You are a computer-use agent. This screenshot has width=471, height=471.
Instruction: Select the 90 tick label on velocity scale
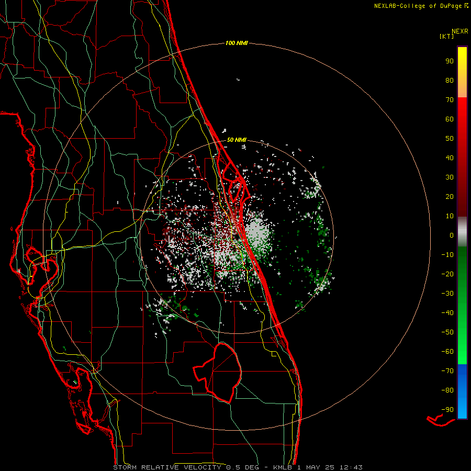coord(450,61)
